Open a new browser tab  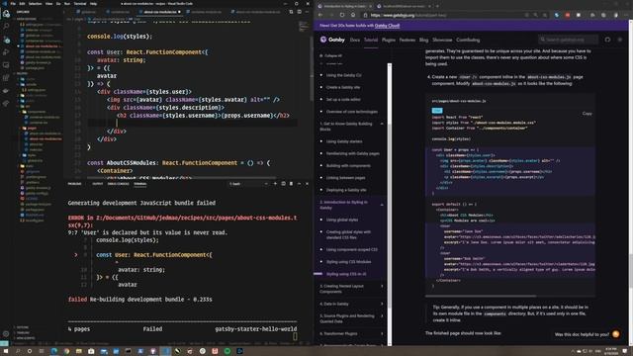pos(437,6)
